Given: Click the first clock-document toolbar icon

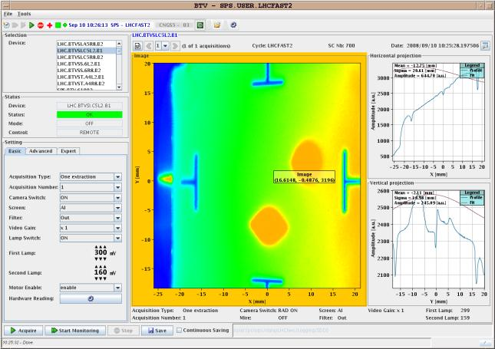Looking at the screenshot, I should click(6, 25).
